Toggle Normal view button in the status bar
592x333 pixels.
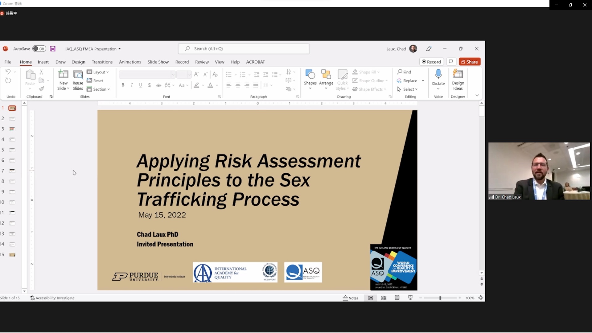[371, 298]
